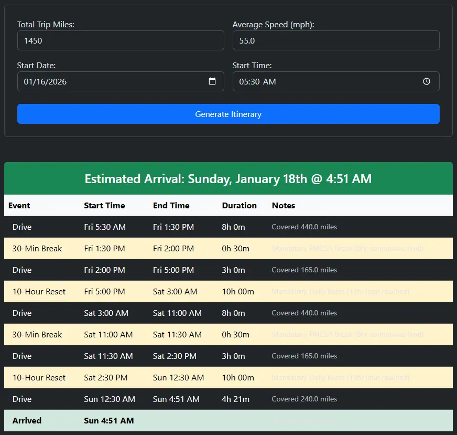Click the Estimated Arrival header banner

[228, 178]
